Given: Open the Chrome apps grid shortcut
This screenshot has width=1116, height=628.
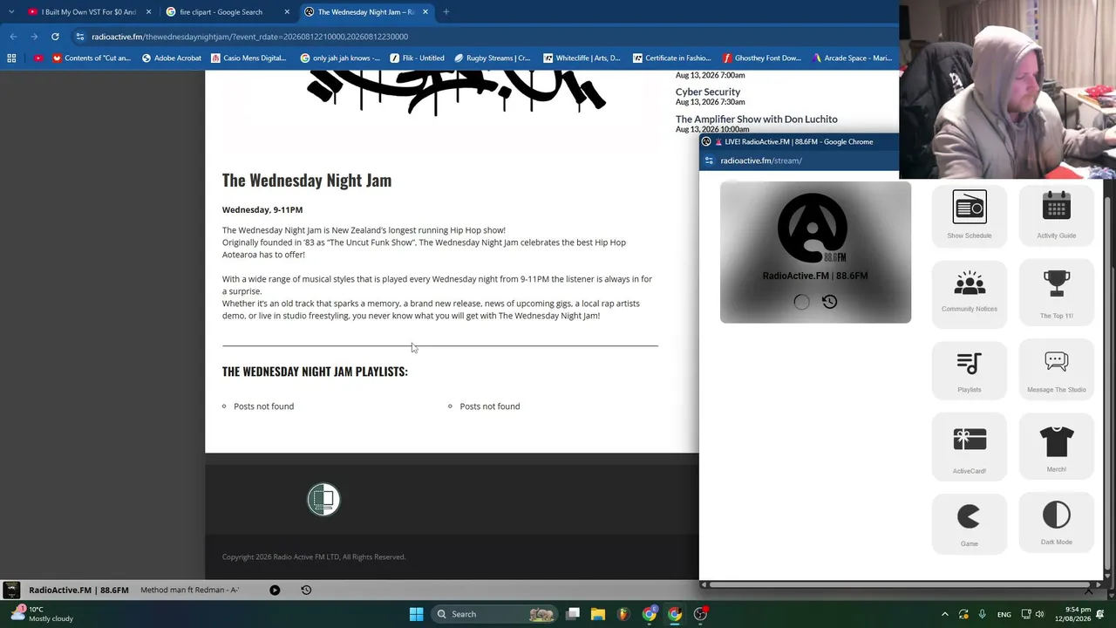Looking at the screenshot, I should coord(11,58).
